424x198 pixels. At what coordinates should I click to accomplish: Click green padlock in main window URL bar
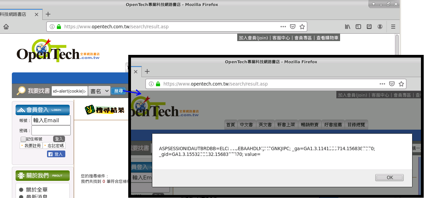(59, 27)
